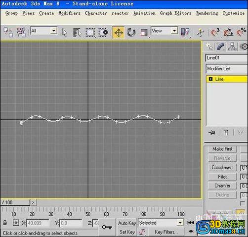The width and height of the screenshot is (248, 237).
Task: Open the Key Filters dialog
Action: tap(166, 232)
